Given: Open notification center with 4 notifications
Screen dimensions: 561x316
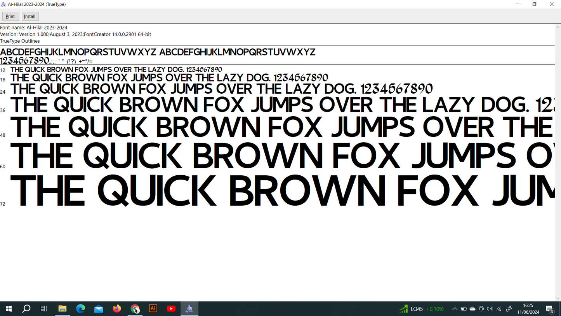Looking at the screenshot, I should coord(550,309).
